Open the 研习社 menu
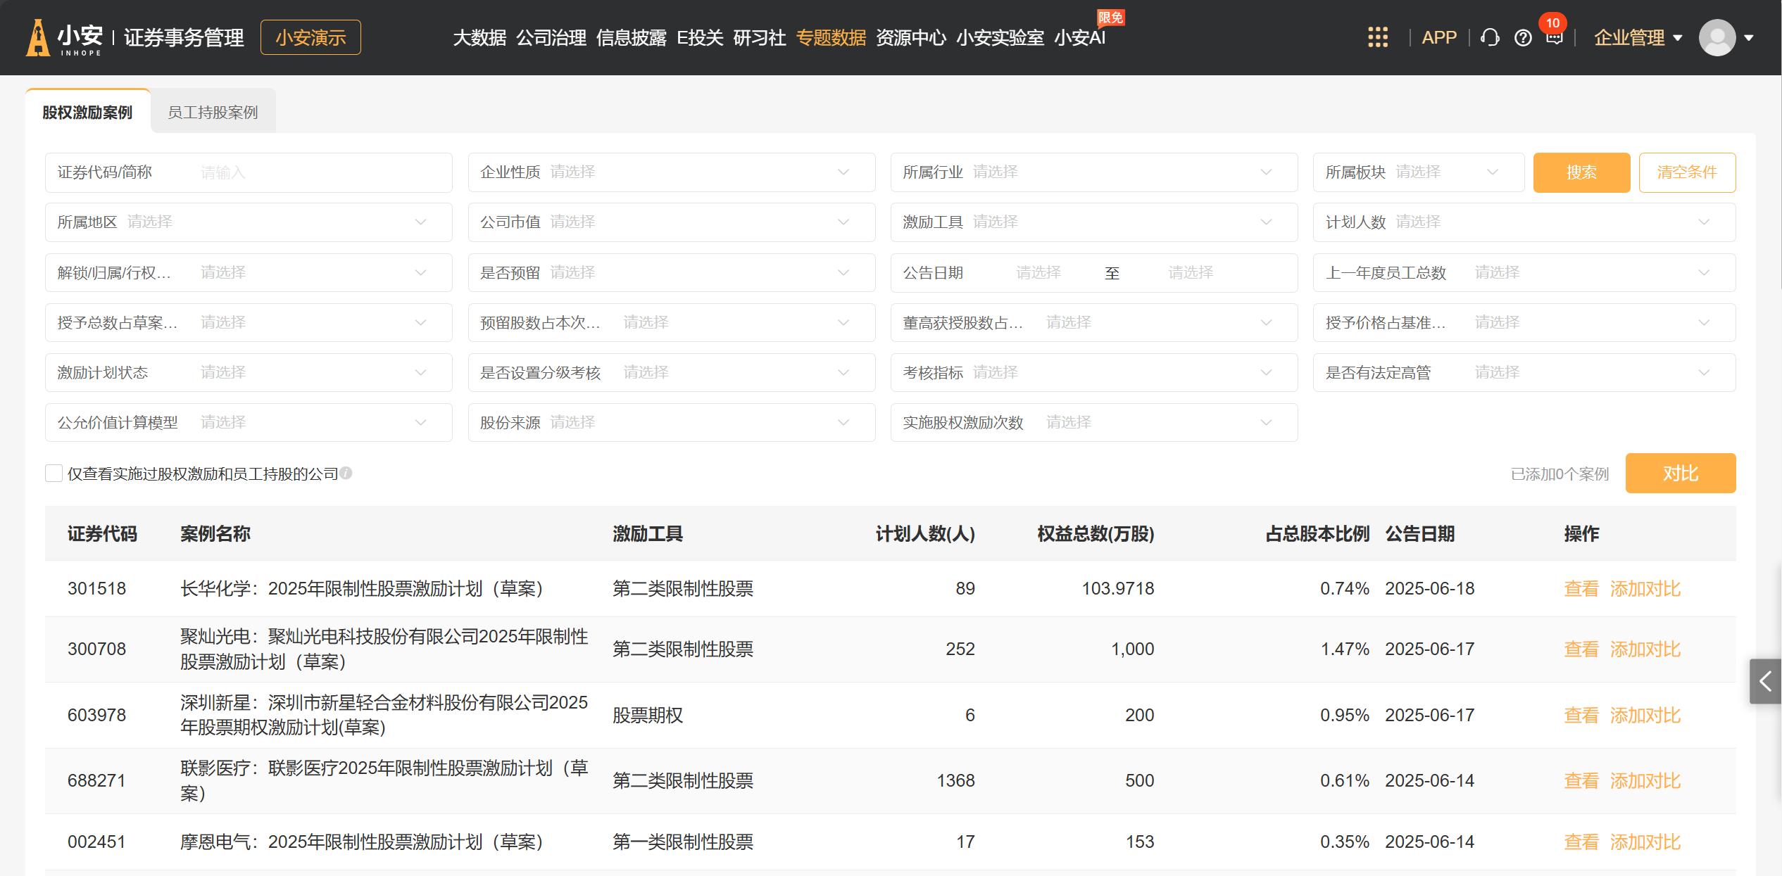 pos(760,37)
